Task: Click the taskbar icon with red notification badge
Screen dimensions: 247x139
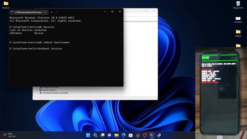Action: [145, 135]
